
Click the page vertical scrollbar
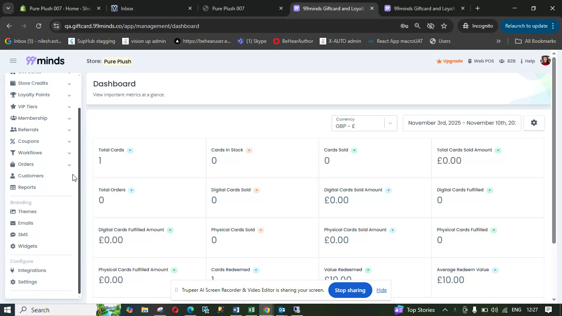coord(554,150)
